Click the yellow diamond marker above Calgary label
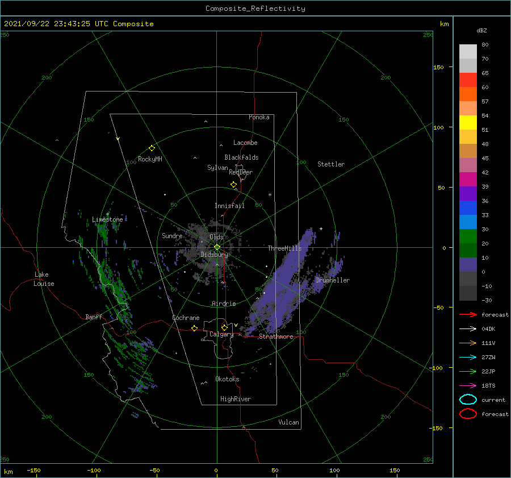Image resolution: width=511 pixels, height=478 pixels. (224, 327)
